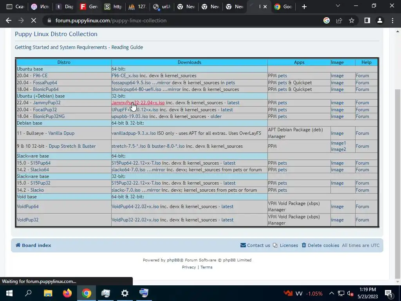Open Settings gear on taskbar
The image size is (401, 301).
(125, 293)
